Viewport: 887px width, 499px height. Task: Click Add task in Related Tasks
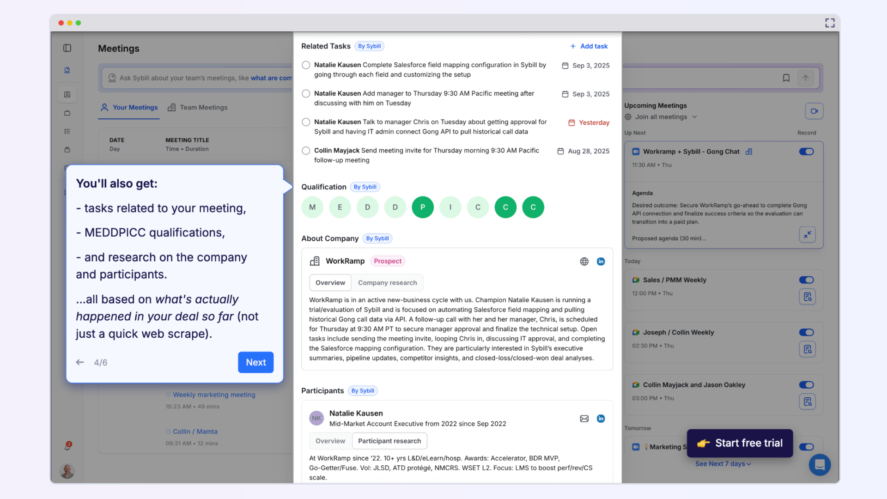click(589, 46)
